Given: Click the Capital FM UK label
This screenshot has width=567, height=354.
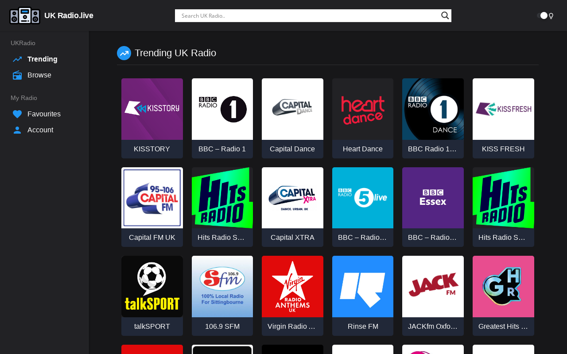Looking at the screenshot, I should 152,238.
